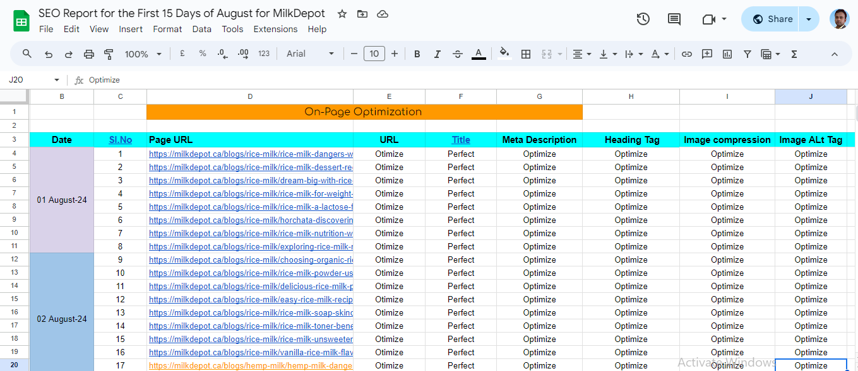Decrease decimal places
Screen dimensions: 858x371
[222, 54]
